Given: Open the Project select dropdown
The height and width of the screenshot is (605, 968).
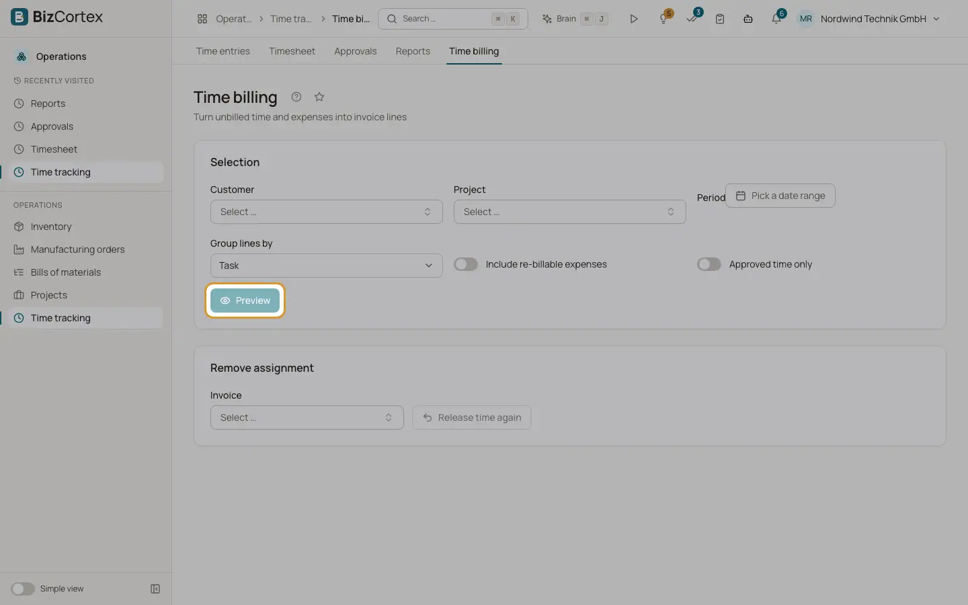Looking at the screenshot, I should [570, 212].
